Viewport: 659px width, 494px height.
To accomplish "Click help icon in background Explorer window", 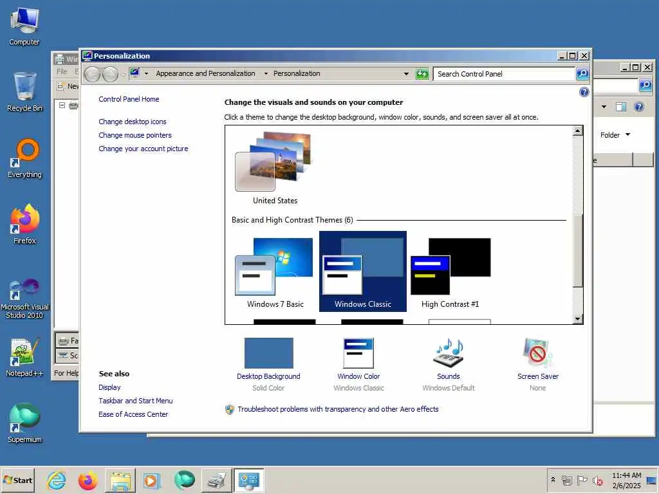I will 639,107.
